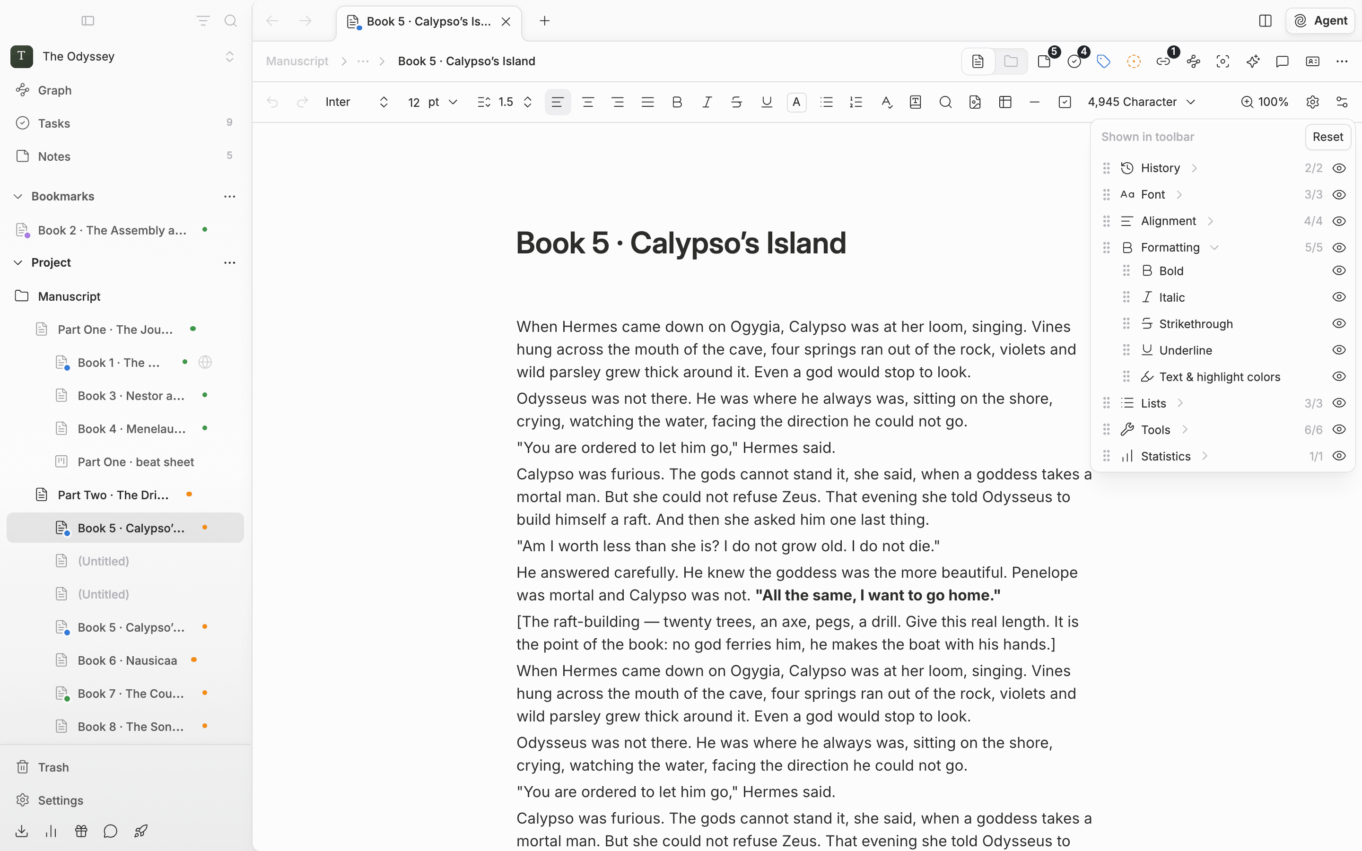Open the Book 5 · Calypso's Island tab
Screen dimensions: 1362x851
429,21
